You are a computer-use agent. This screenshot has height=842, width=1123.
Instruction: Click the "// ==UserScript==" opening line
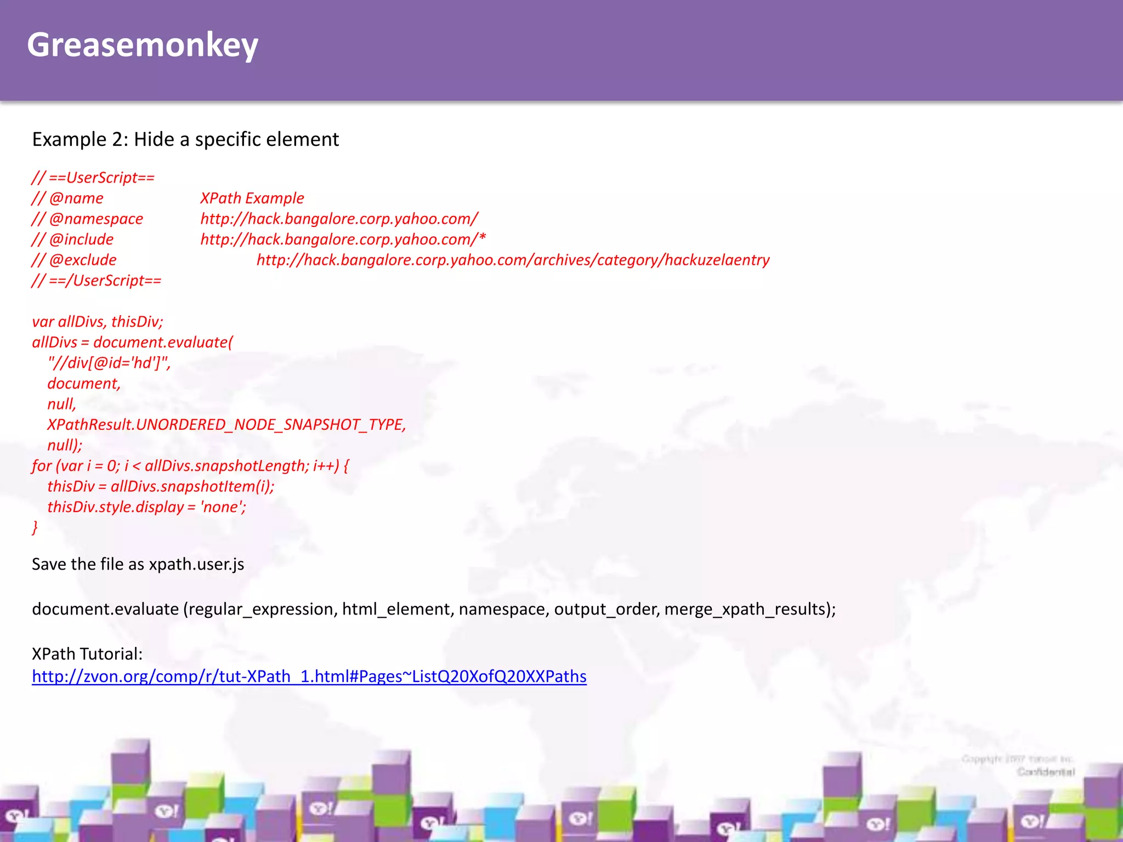pos(93,178)
